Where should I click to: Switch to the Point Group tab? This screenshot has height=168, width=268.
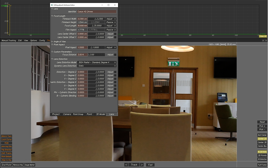click(x=78, y=114)
